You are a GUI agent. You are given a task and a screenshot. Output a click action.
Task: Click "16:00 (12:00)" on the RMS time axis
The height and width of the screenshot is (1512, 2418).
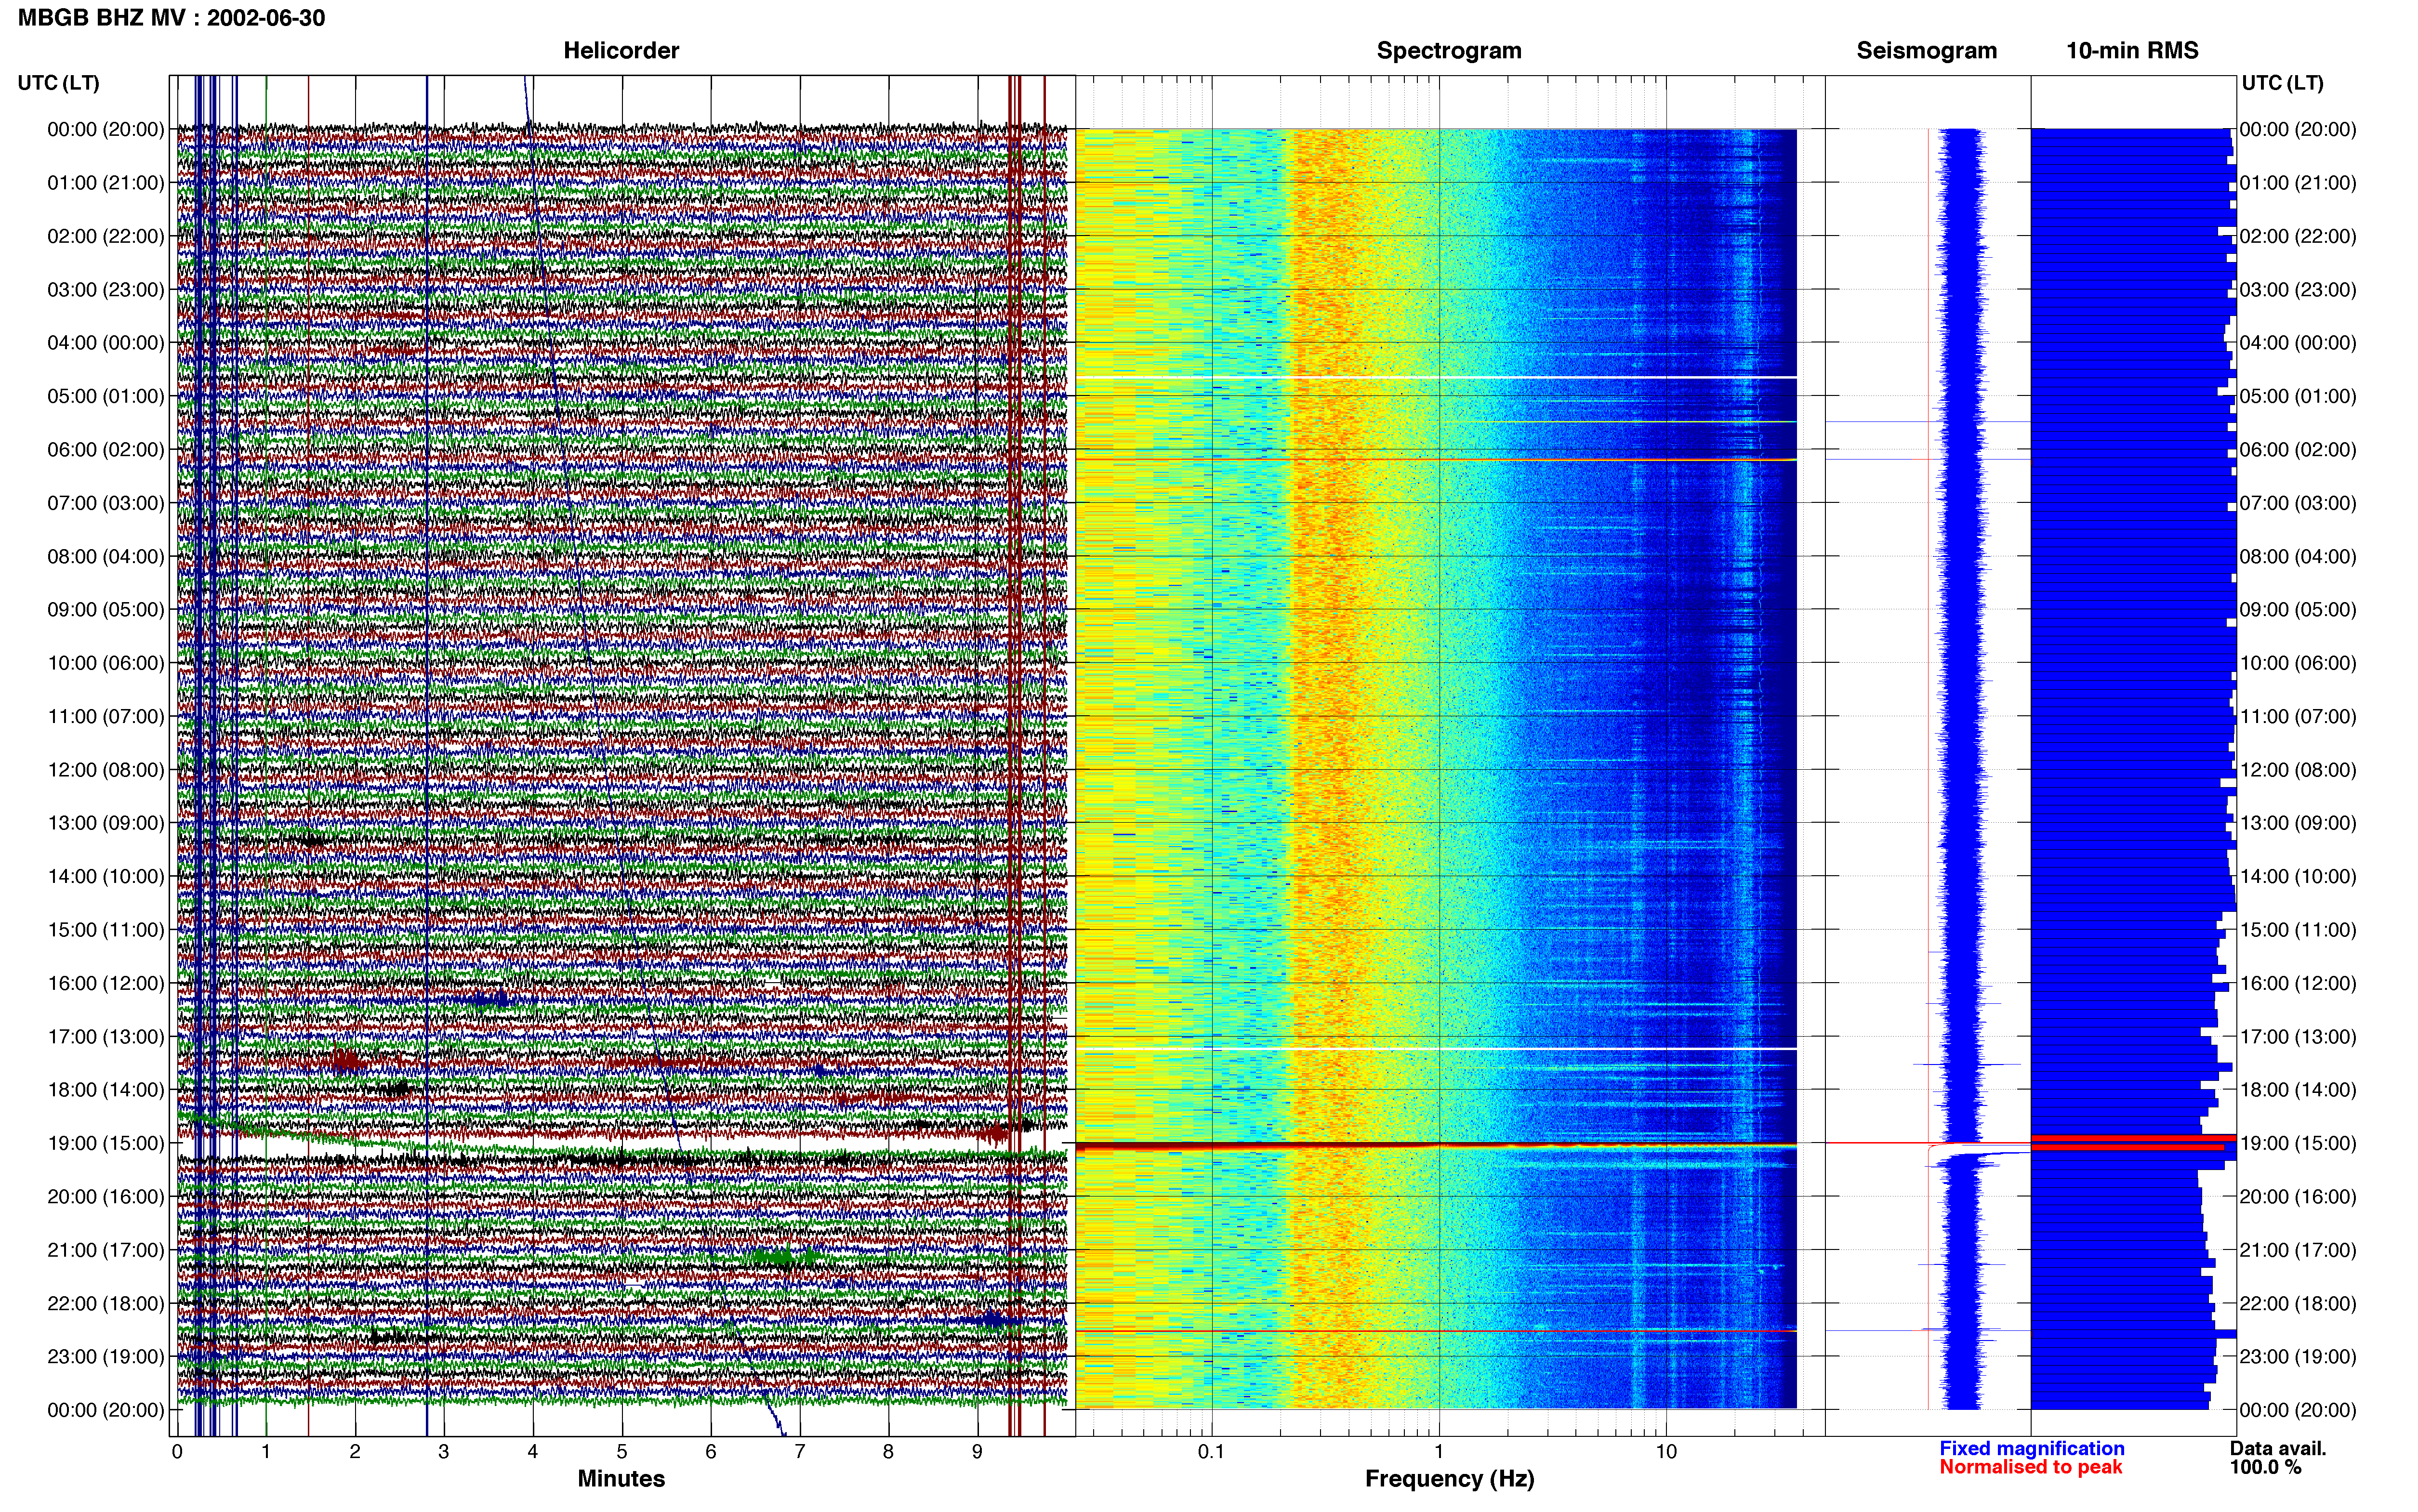click(x=2298, y=983)
